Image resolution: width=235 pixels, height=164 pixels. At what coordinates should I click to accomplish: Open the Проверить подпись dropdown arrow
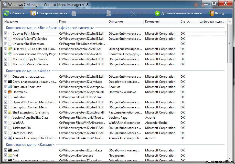67,14
